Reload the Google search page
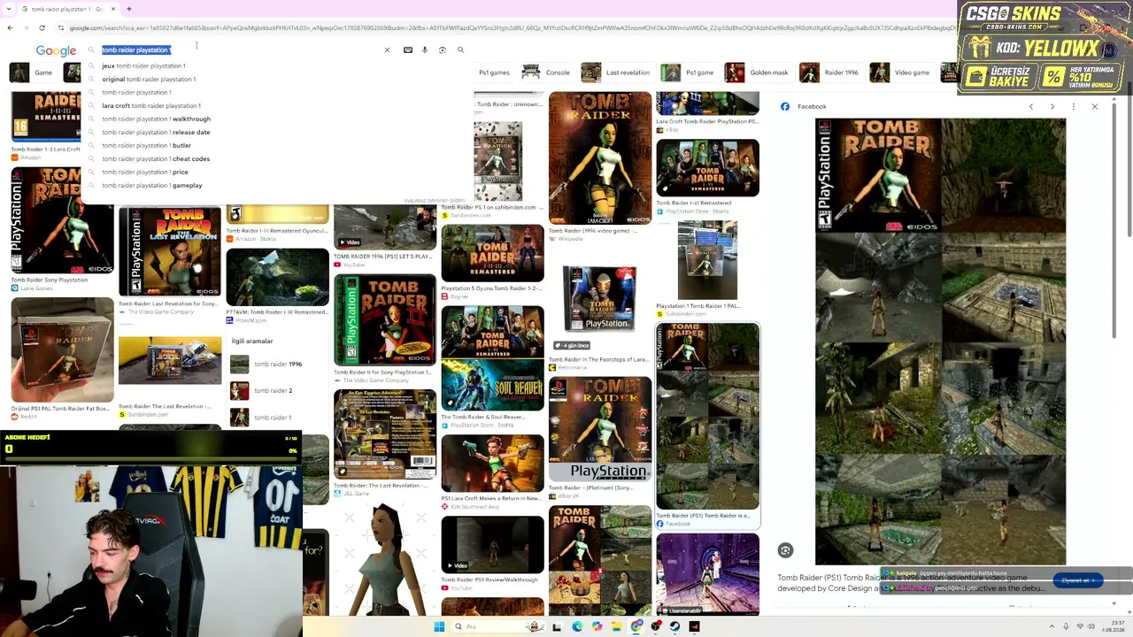The height and width of the screenshot is (637, 1133). [x=42, y=27]
